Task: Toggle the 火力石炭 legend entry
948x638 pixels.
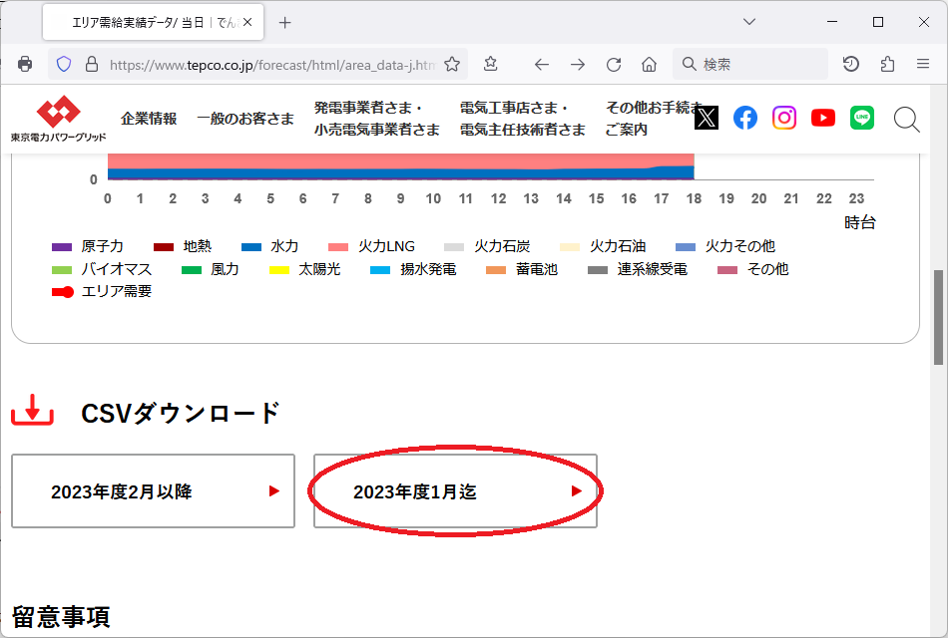Action: (487, 246)
